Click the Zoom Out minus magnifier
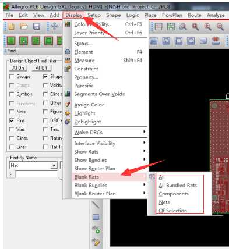This screenshot has height=249, width=229. 220,27
